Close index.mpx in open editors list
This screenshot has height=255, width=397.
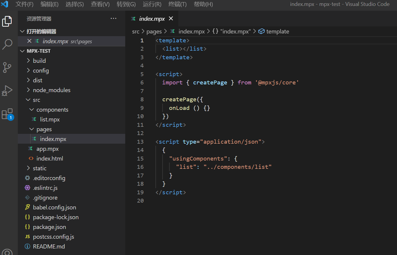coord(29,41)
